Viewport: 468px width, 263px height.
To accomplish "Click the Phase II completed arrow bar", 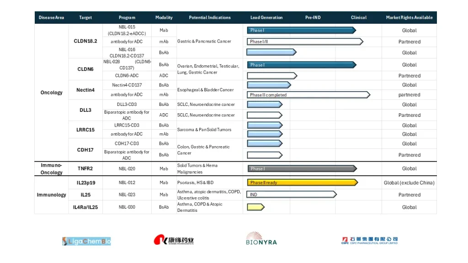I will [x=308, y=95].
